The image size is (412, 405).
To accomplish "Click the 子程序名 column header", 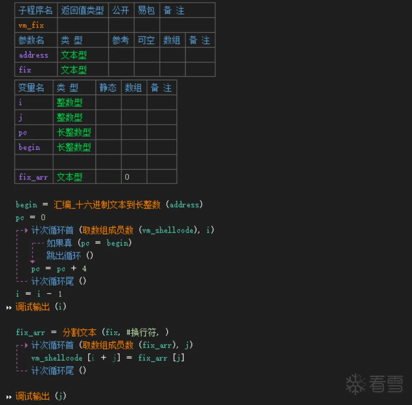I will point(36,10).
